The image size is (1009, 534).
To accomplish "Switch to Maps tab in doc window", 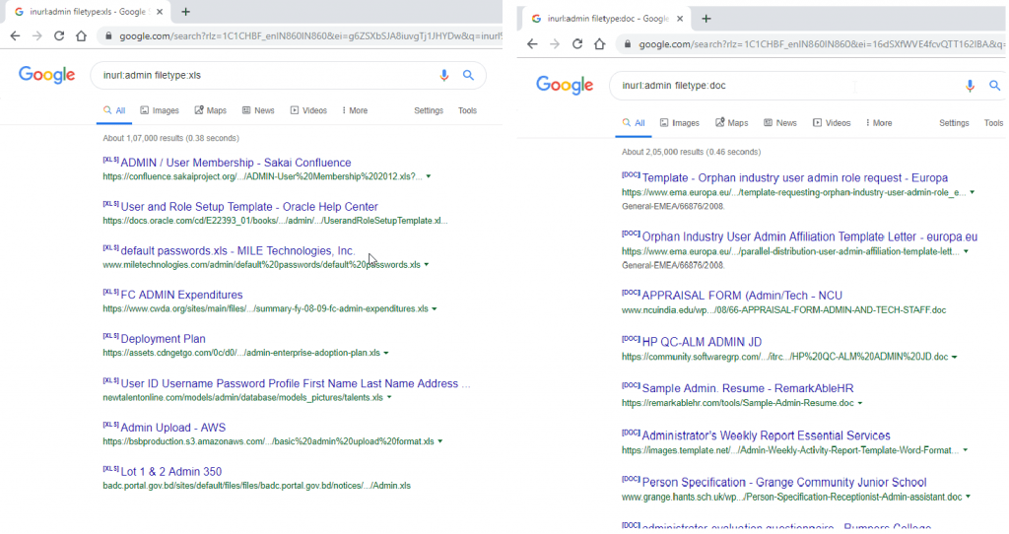I will tap(732, 123).
